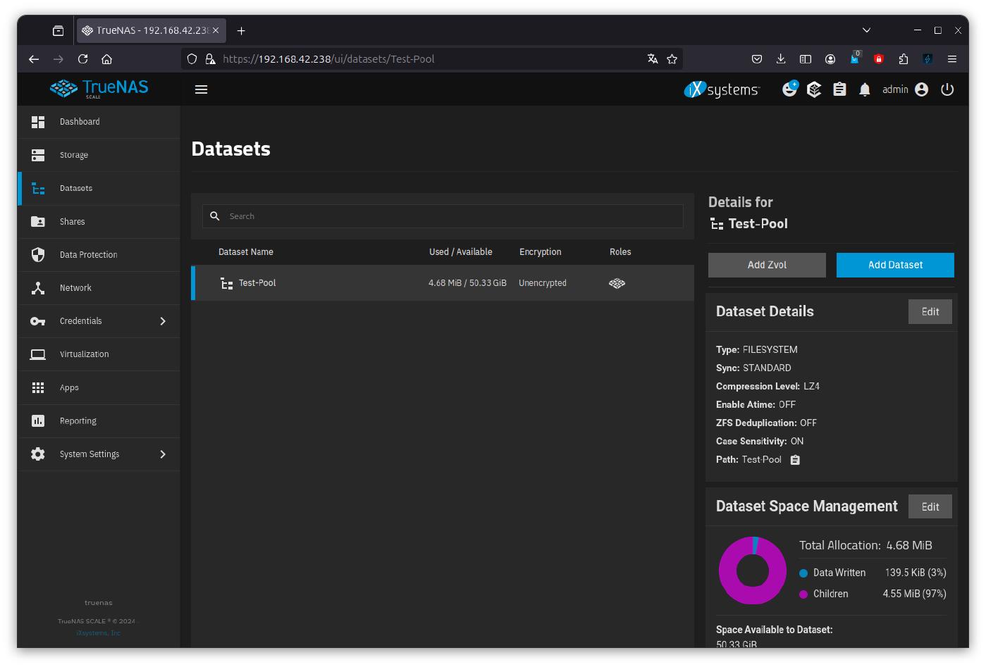Click the TrueCommand status icon
986x667 pixels.
814,89
